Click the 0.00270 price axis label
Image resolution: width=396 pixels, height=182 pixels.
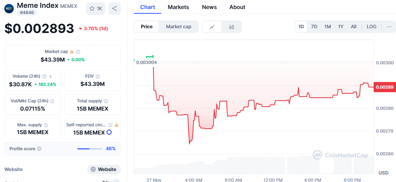pyautogui.click(x=385, y=131)
